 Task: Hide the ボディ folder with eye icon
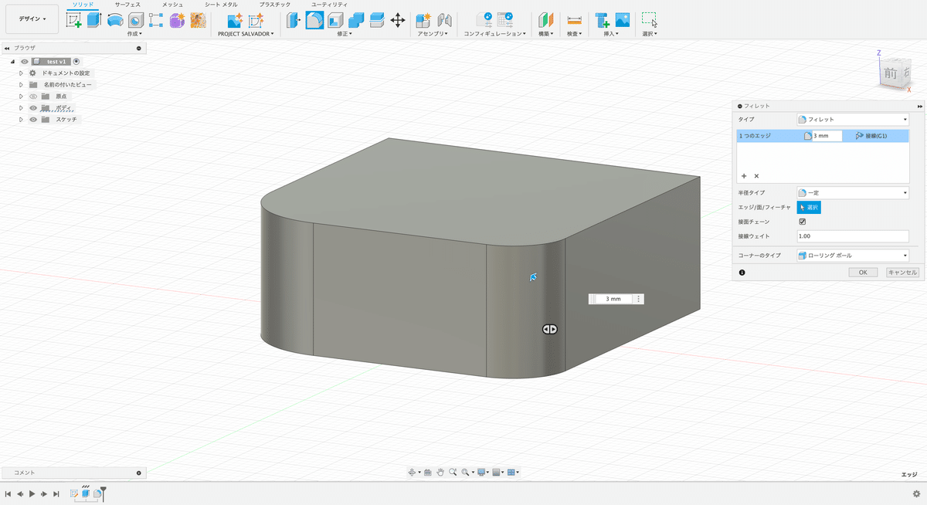(x=33, y=108)
